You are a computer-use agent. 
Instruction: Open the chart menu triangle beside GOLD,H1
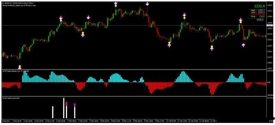click(x=3, y=3)
